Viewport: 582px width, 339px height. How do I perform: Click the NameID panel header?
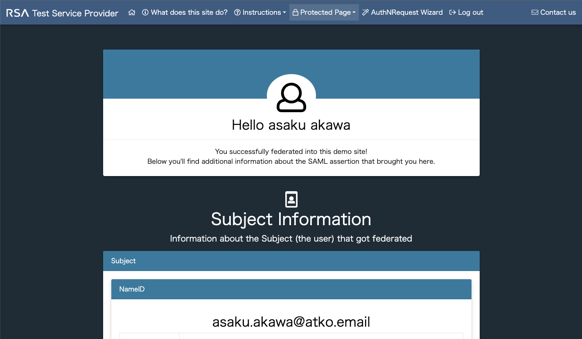291,289
